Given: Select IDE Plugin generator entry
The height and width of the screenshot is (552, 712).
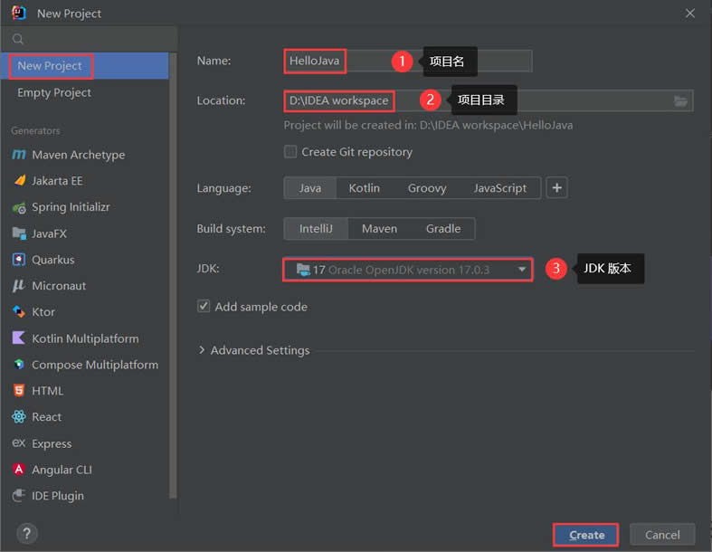Looking at the screenshot, I should coord(84,496).
